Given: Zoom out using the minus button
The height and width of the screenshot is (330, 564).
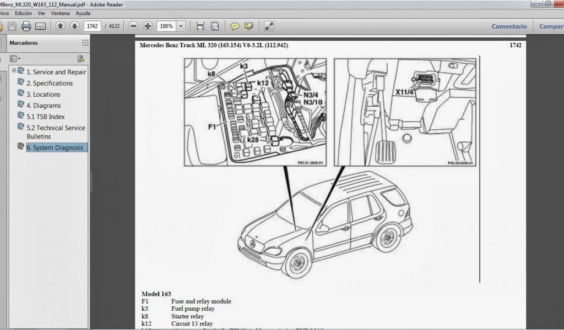Looking at the screenshot, I should point(133,26).
